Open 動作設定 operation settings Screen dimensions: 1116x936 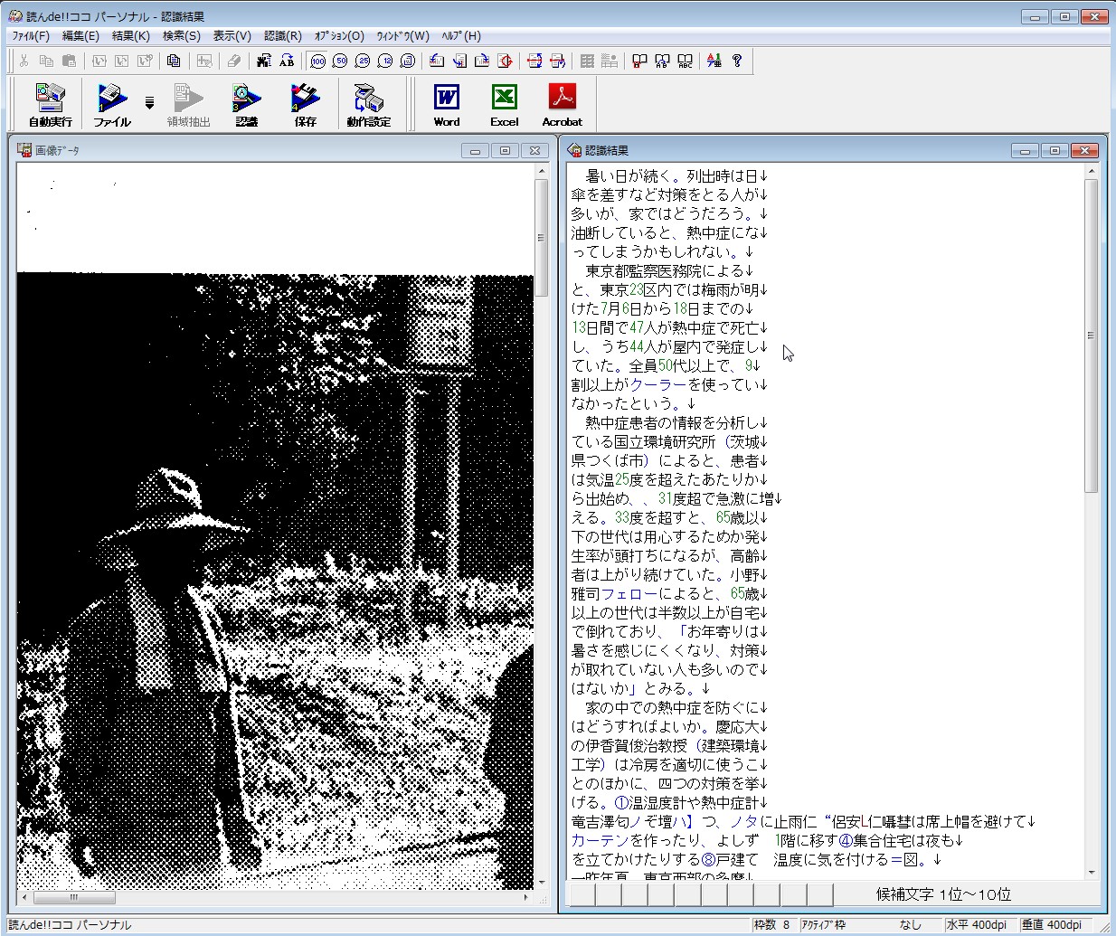click(x=368, y=104)
